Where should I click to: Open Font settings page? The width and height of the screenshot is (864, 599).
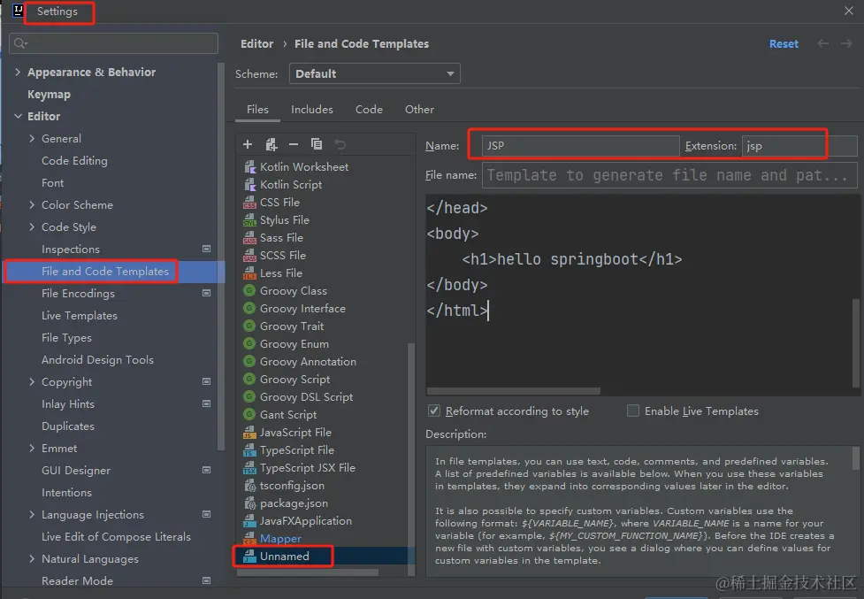point(52,182)
